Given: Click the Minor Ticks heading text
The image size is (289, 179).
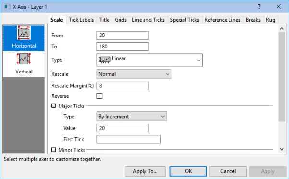Looking at the screenshot, I should [72, 150].
